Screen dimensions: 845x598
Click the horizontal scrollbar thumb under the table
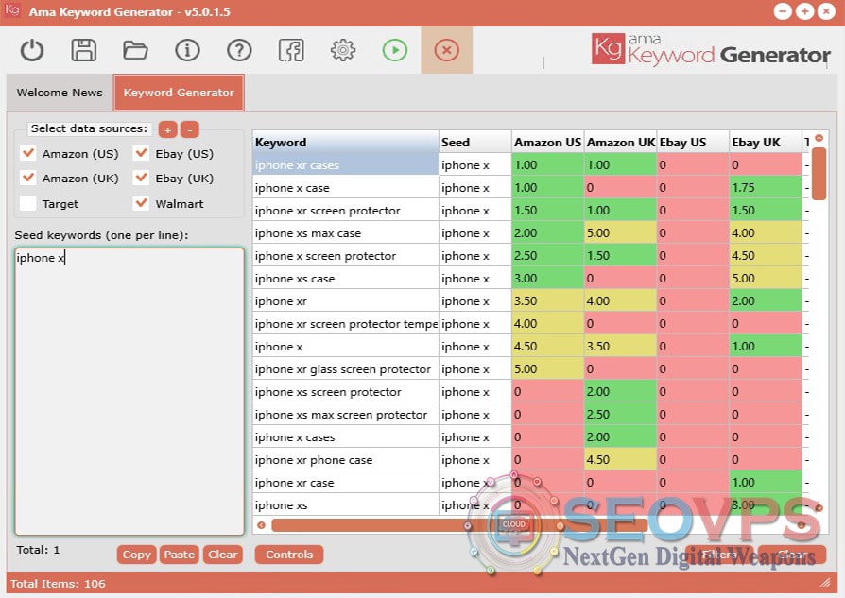click(x=459, y=525)
